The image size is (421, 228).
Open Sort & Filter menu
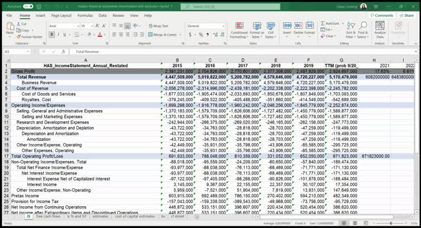tap(351, 30)
